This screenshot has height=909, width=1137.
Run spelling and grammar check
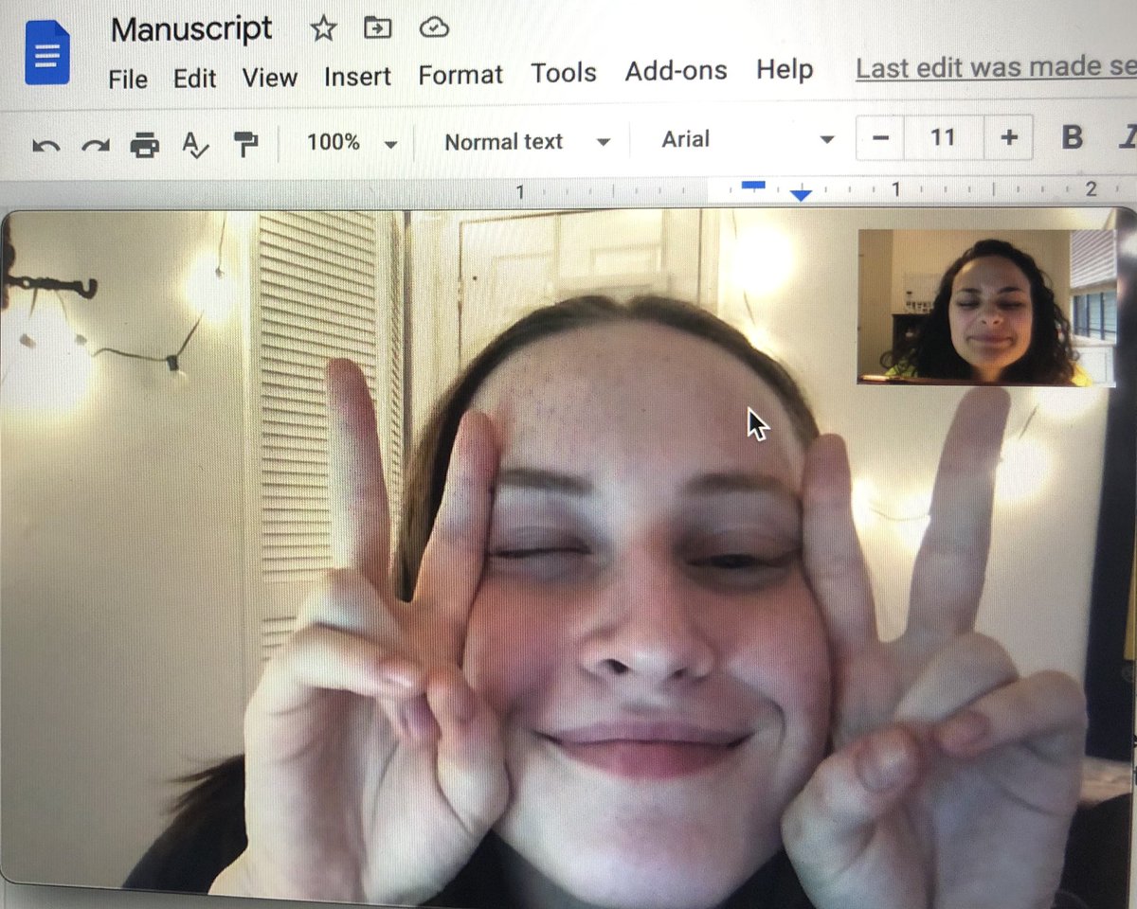(x=195, y=145)
